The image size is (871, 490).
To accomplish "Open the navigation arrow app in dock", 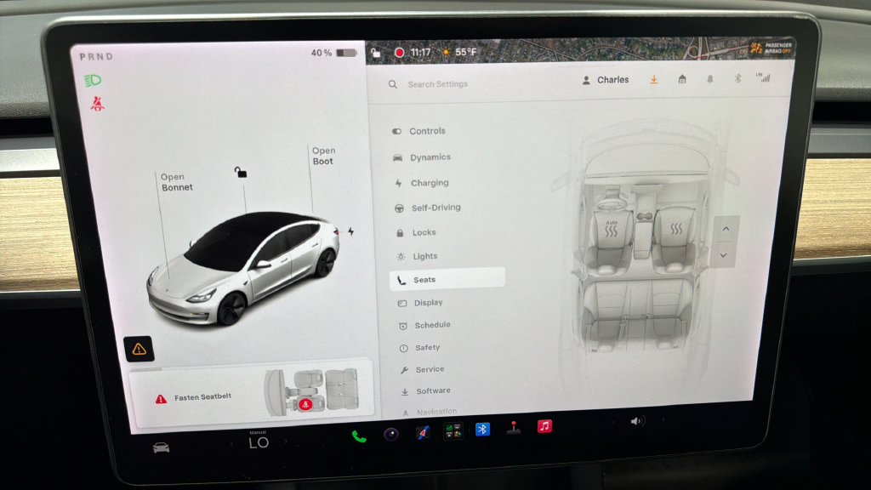I will click(x=422, y=432).
